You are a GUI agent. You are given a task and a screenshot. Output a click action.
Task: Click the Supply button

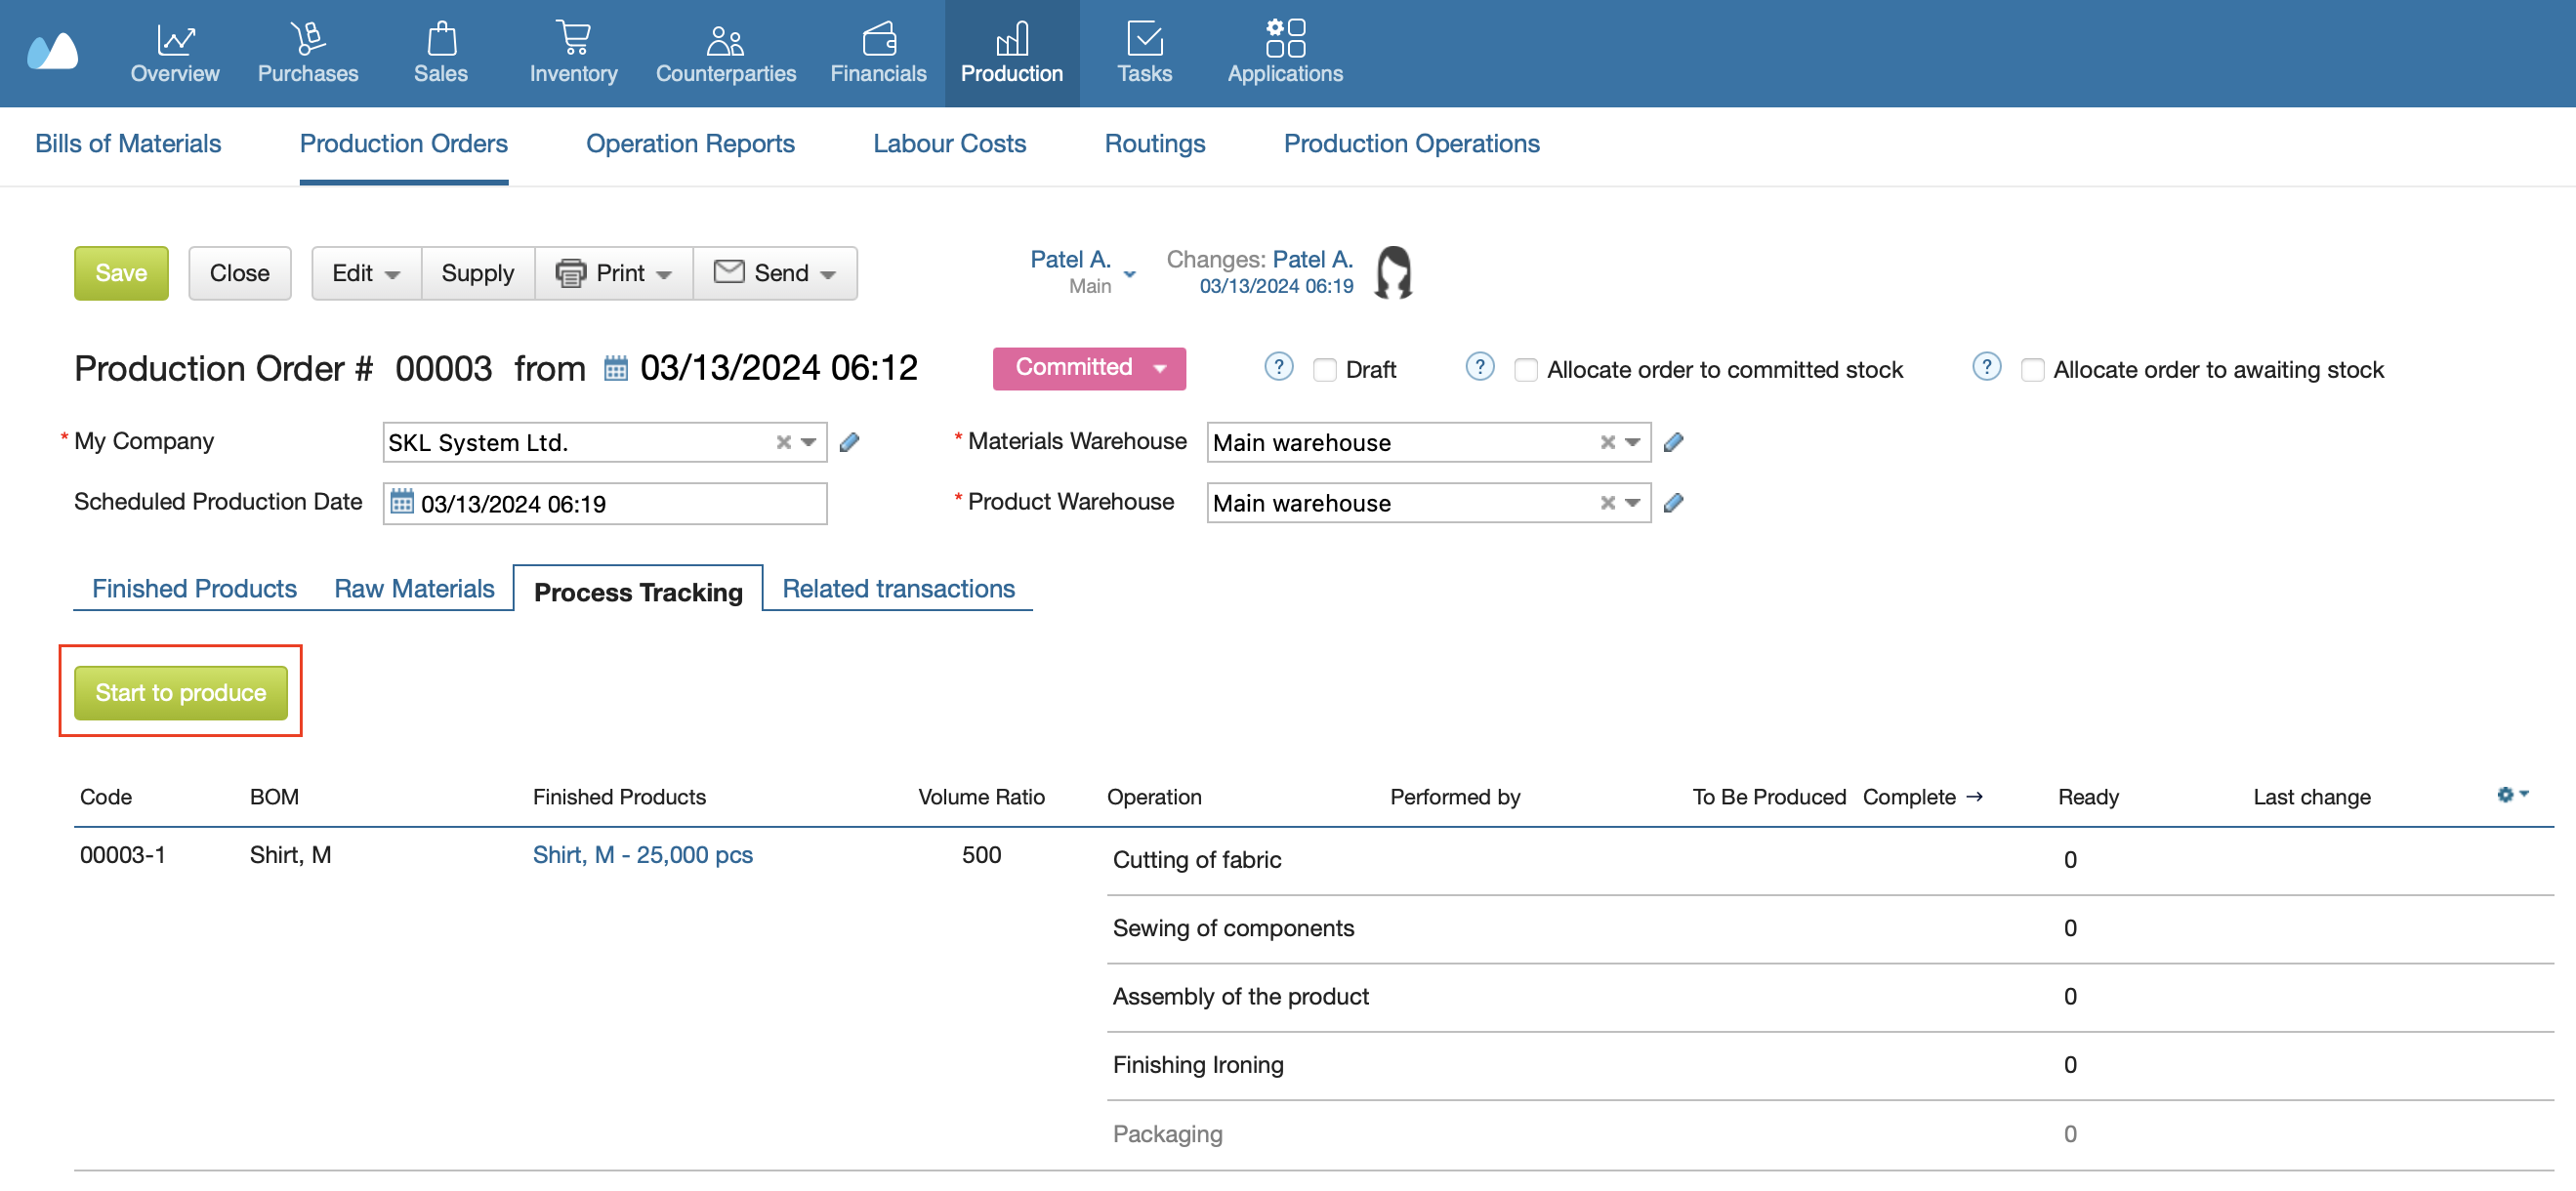(x=478, y=273)
